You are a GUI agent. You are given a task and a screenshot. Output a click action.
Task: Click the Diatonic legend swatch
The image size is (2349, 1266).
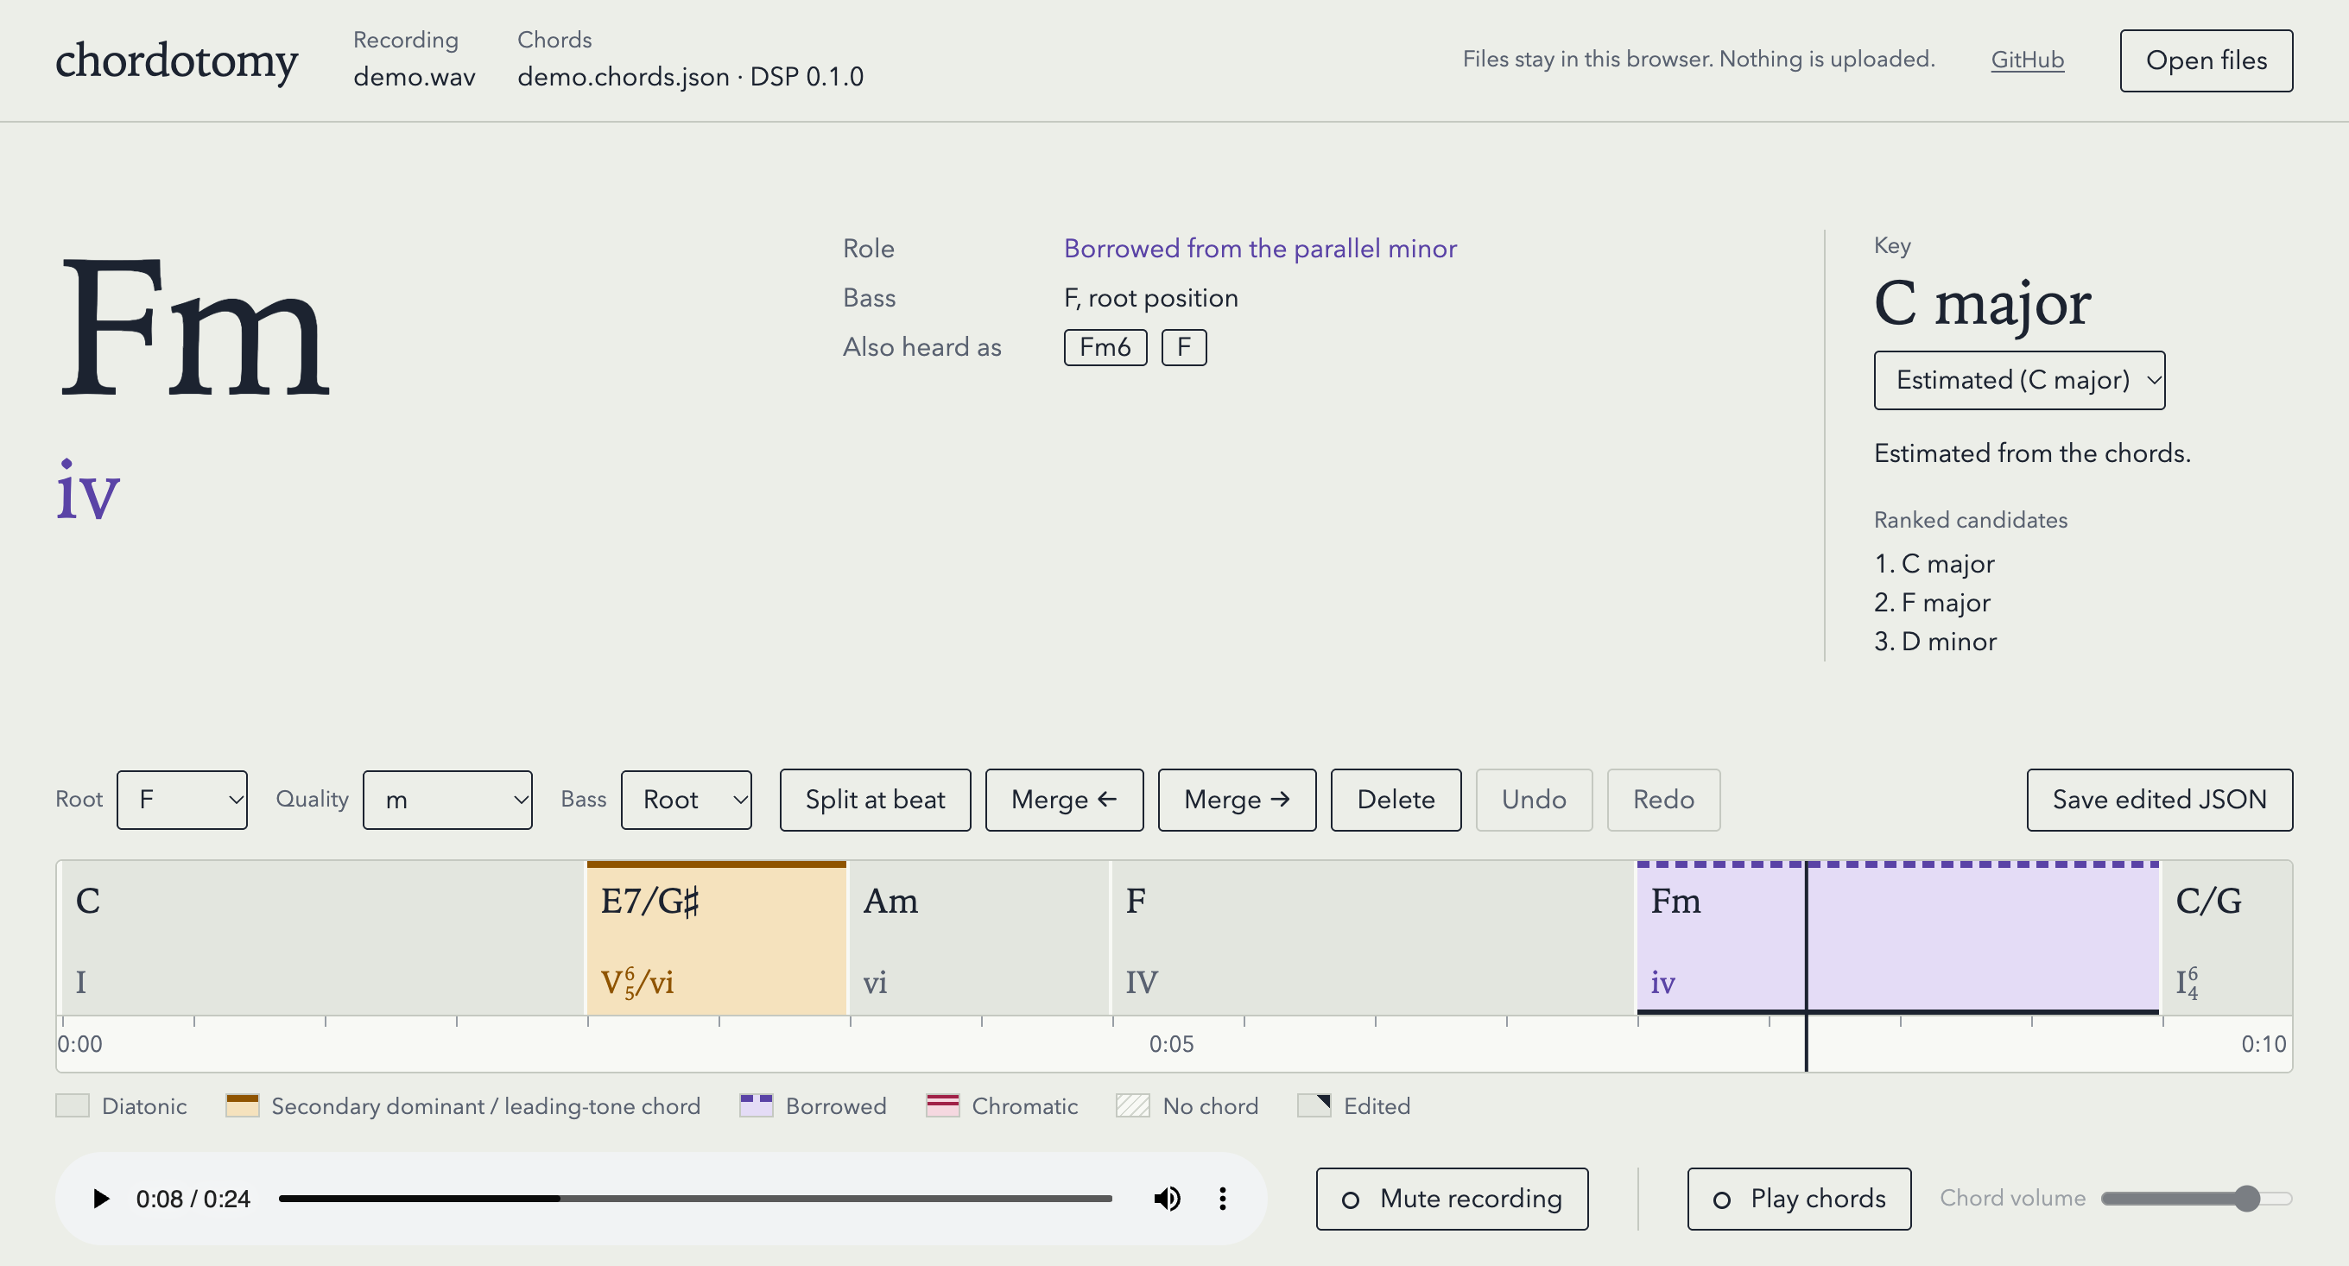73,1105
